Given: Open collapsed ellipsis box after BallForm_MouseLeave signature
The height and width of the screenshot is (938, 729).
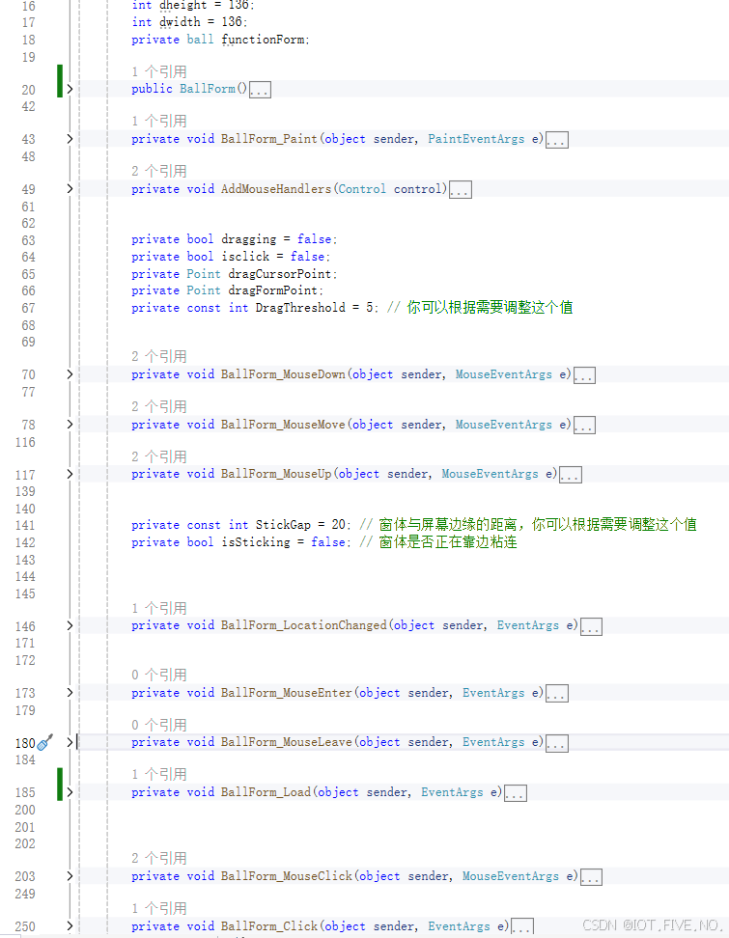Looking at the screenshot, I should pos(556,744).
